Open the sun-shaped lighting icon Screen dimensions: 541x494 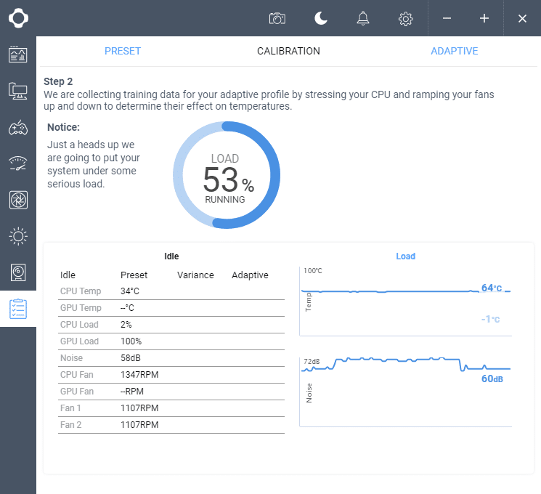pyautogui.click(x=18, y=236)
